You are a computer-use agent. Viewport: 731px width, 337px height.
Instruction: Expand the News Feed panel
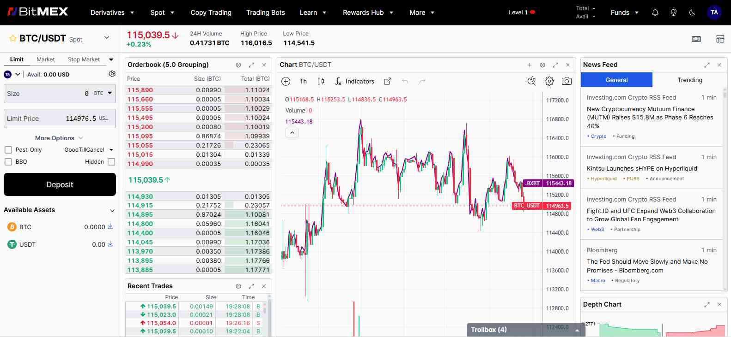(707, 65)
